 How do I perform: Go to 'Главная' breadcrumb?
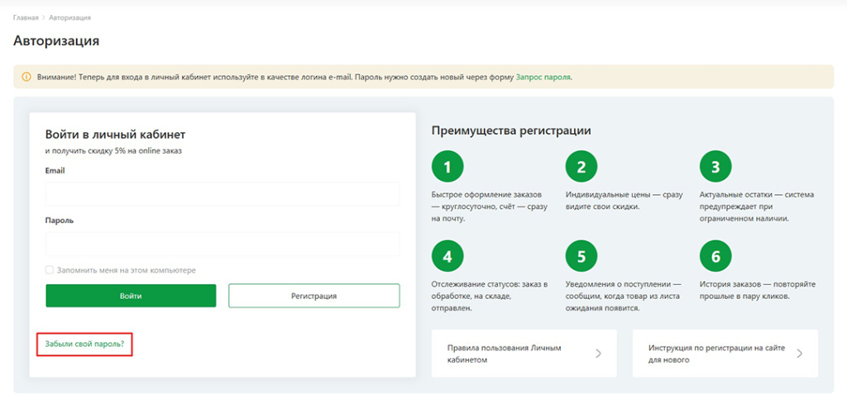click(x=26, y=17)
